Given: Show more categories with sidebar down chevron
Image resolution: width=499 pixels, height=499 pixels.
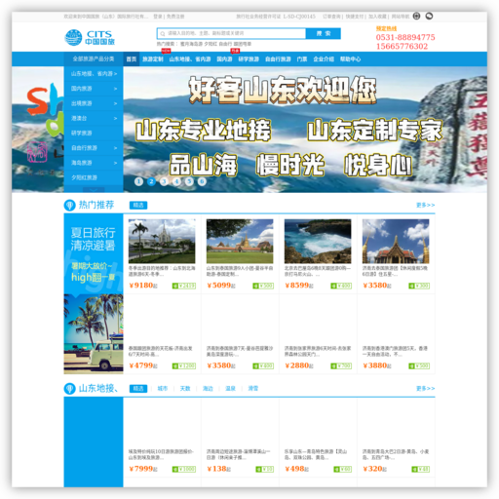Looking at the screenshot, I should 94,190.
